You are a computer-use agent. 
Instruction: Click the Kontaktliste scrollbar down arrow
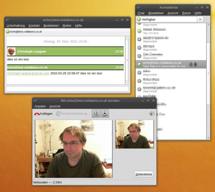tap(208, 138)
